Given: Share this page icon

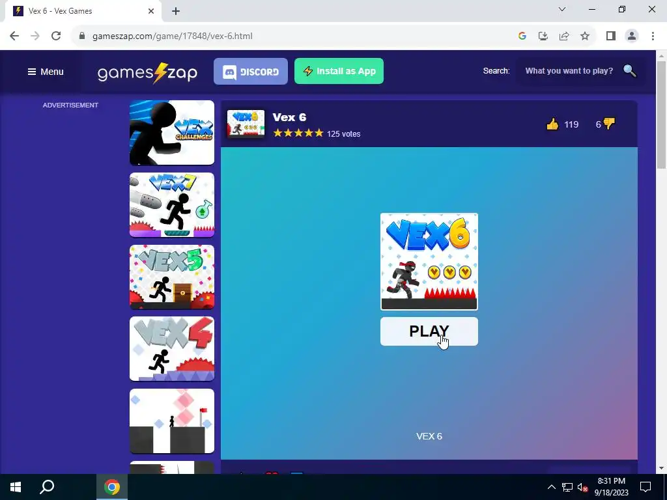Looking at the screenshot, I should (564, 36).
